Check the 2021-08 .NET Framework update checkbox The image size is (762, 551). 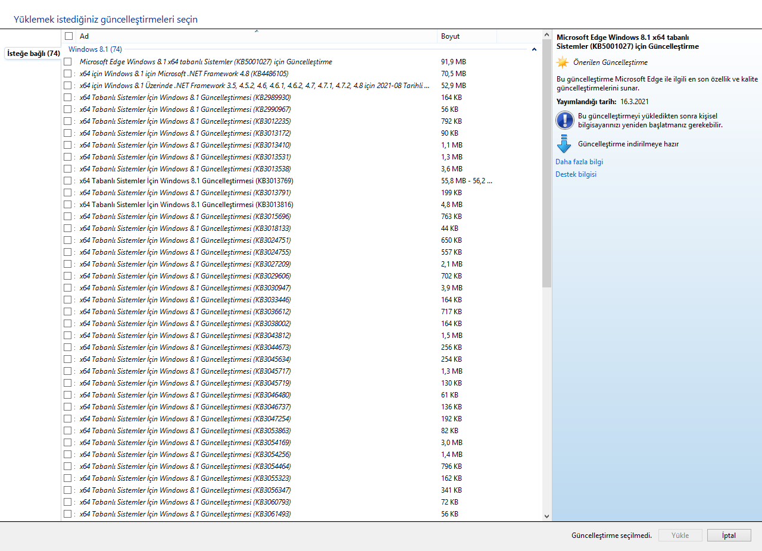click(x=68, y=86)
